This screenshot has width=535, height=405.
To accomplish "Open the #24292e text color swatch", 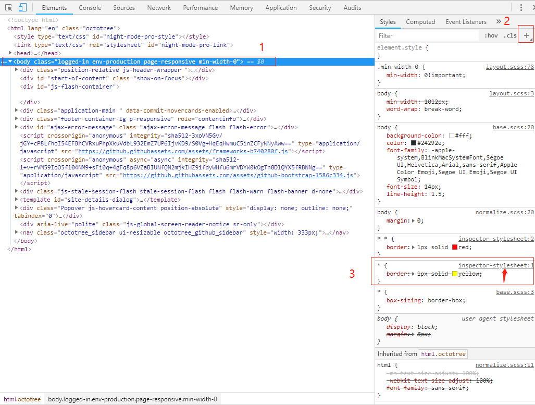I will pos(414,143).
